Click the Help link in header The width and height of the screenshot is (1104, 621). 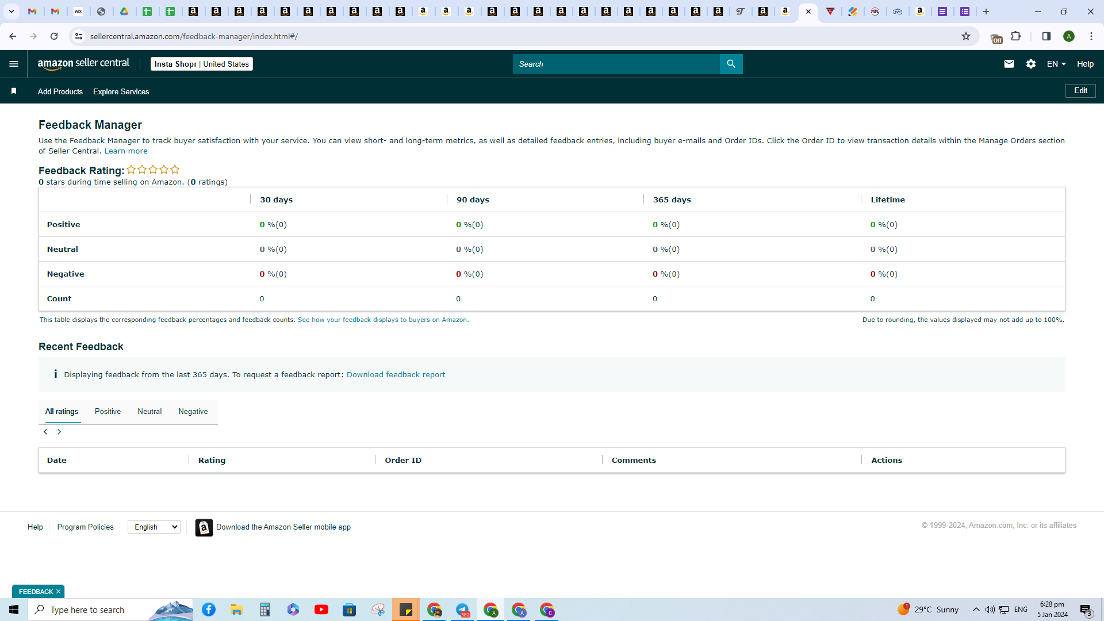1085,64
